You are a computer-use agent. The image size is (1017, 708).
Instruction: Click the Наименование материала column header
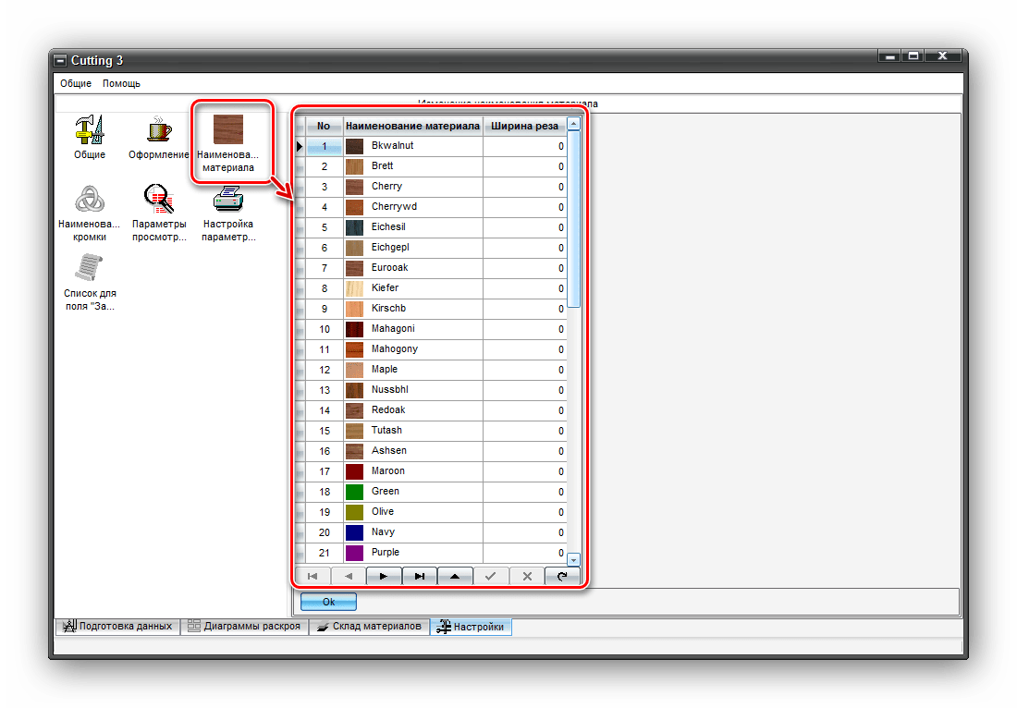coord(412,126)
